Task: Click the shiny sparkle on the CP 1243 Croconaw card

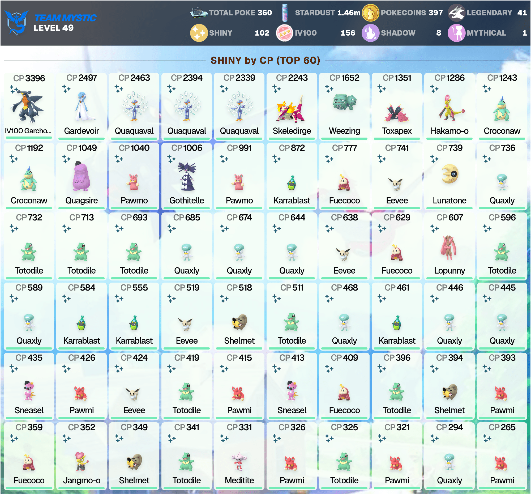Action: coord(487,88)
